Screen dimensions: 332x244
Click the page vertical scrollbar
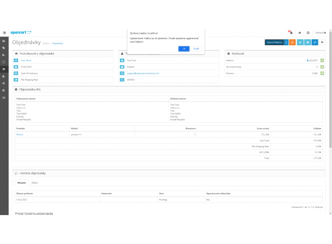[330, 90]
